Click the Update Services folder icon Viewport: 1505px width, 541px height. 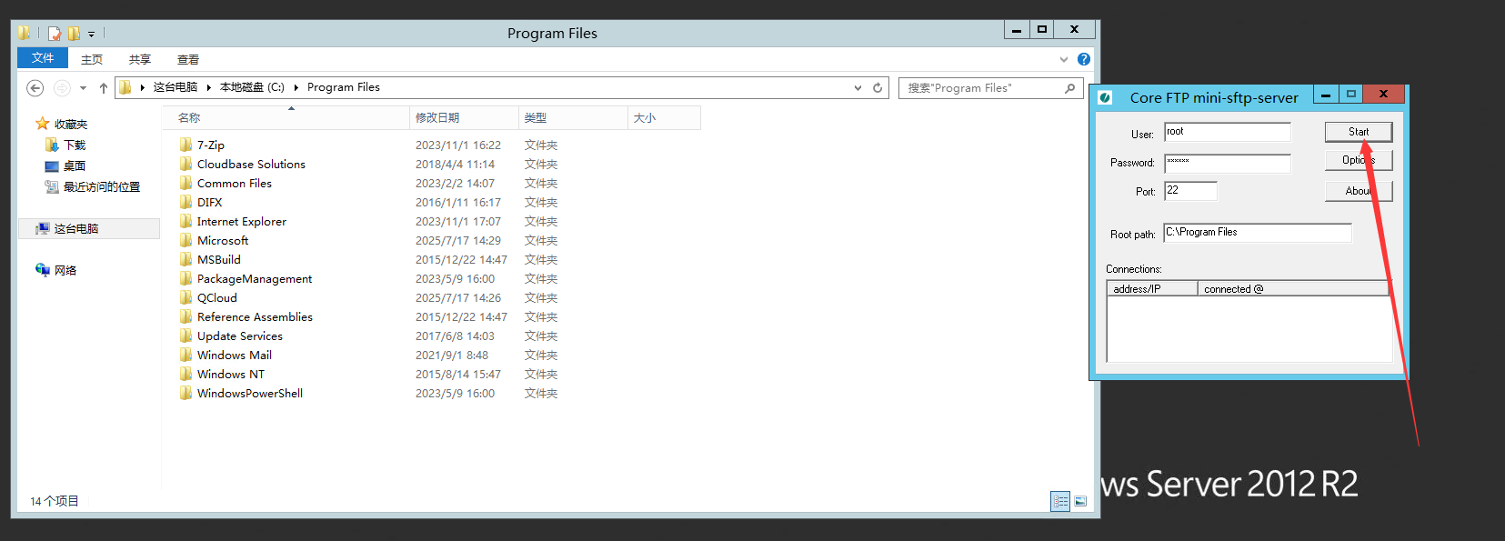pos(186,336)
